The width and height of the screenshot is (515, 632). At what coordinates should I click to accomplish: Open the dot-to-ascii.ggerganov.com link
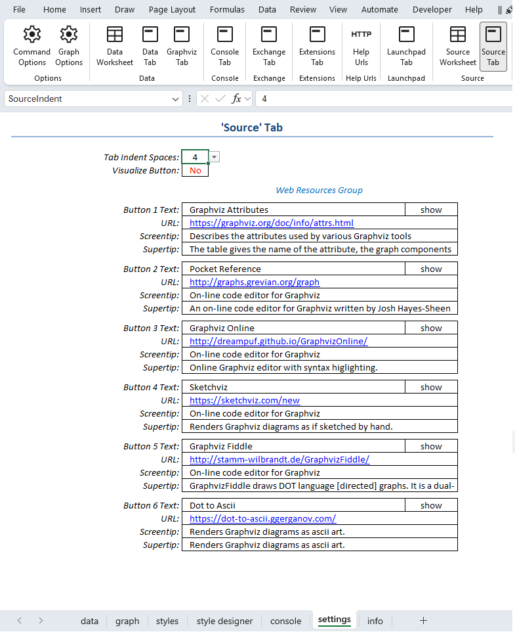(262, 519)
